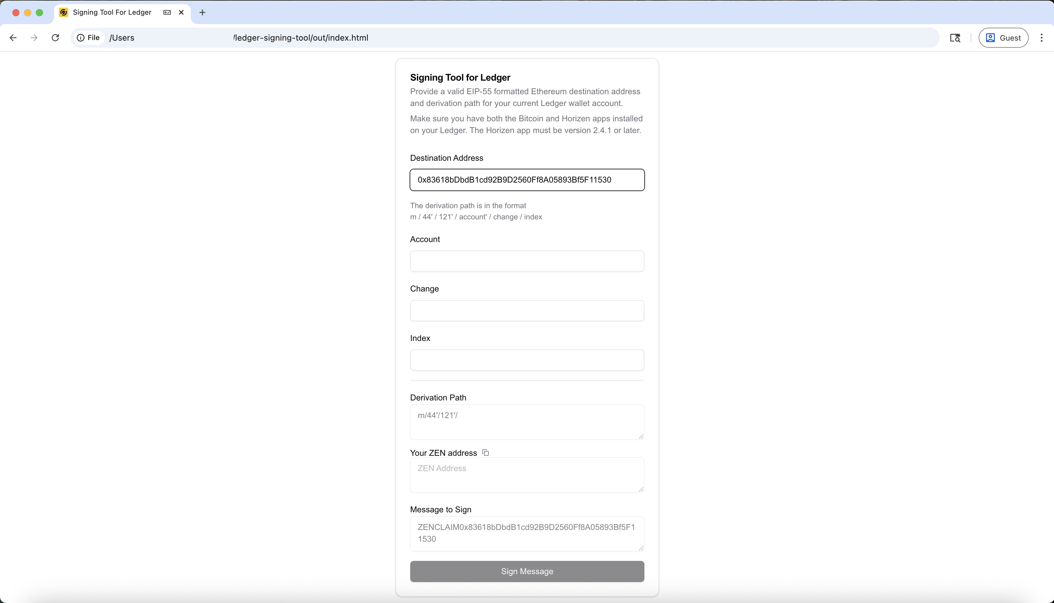Reload the page with refresh icon
The image size is (1054, 603).
click(x=55, y=38)
